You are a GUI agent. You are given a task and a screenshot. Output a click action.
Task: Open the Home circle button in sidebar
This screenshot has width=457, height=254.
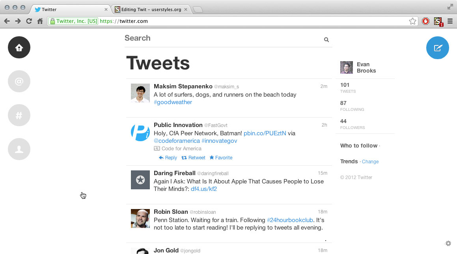pos(19,47)
